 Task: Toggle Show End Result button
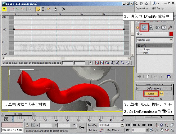pos(147,77)
